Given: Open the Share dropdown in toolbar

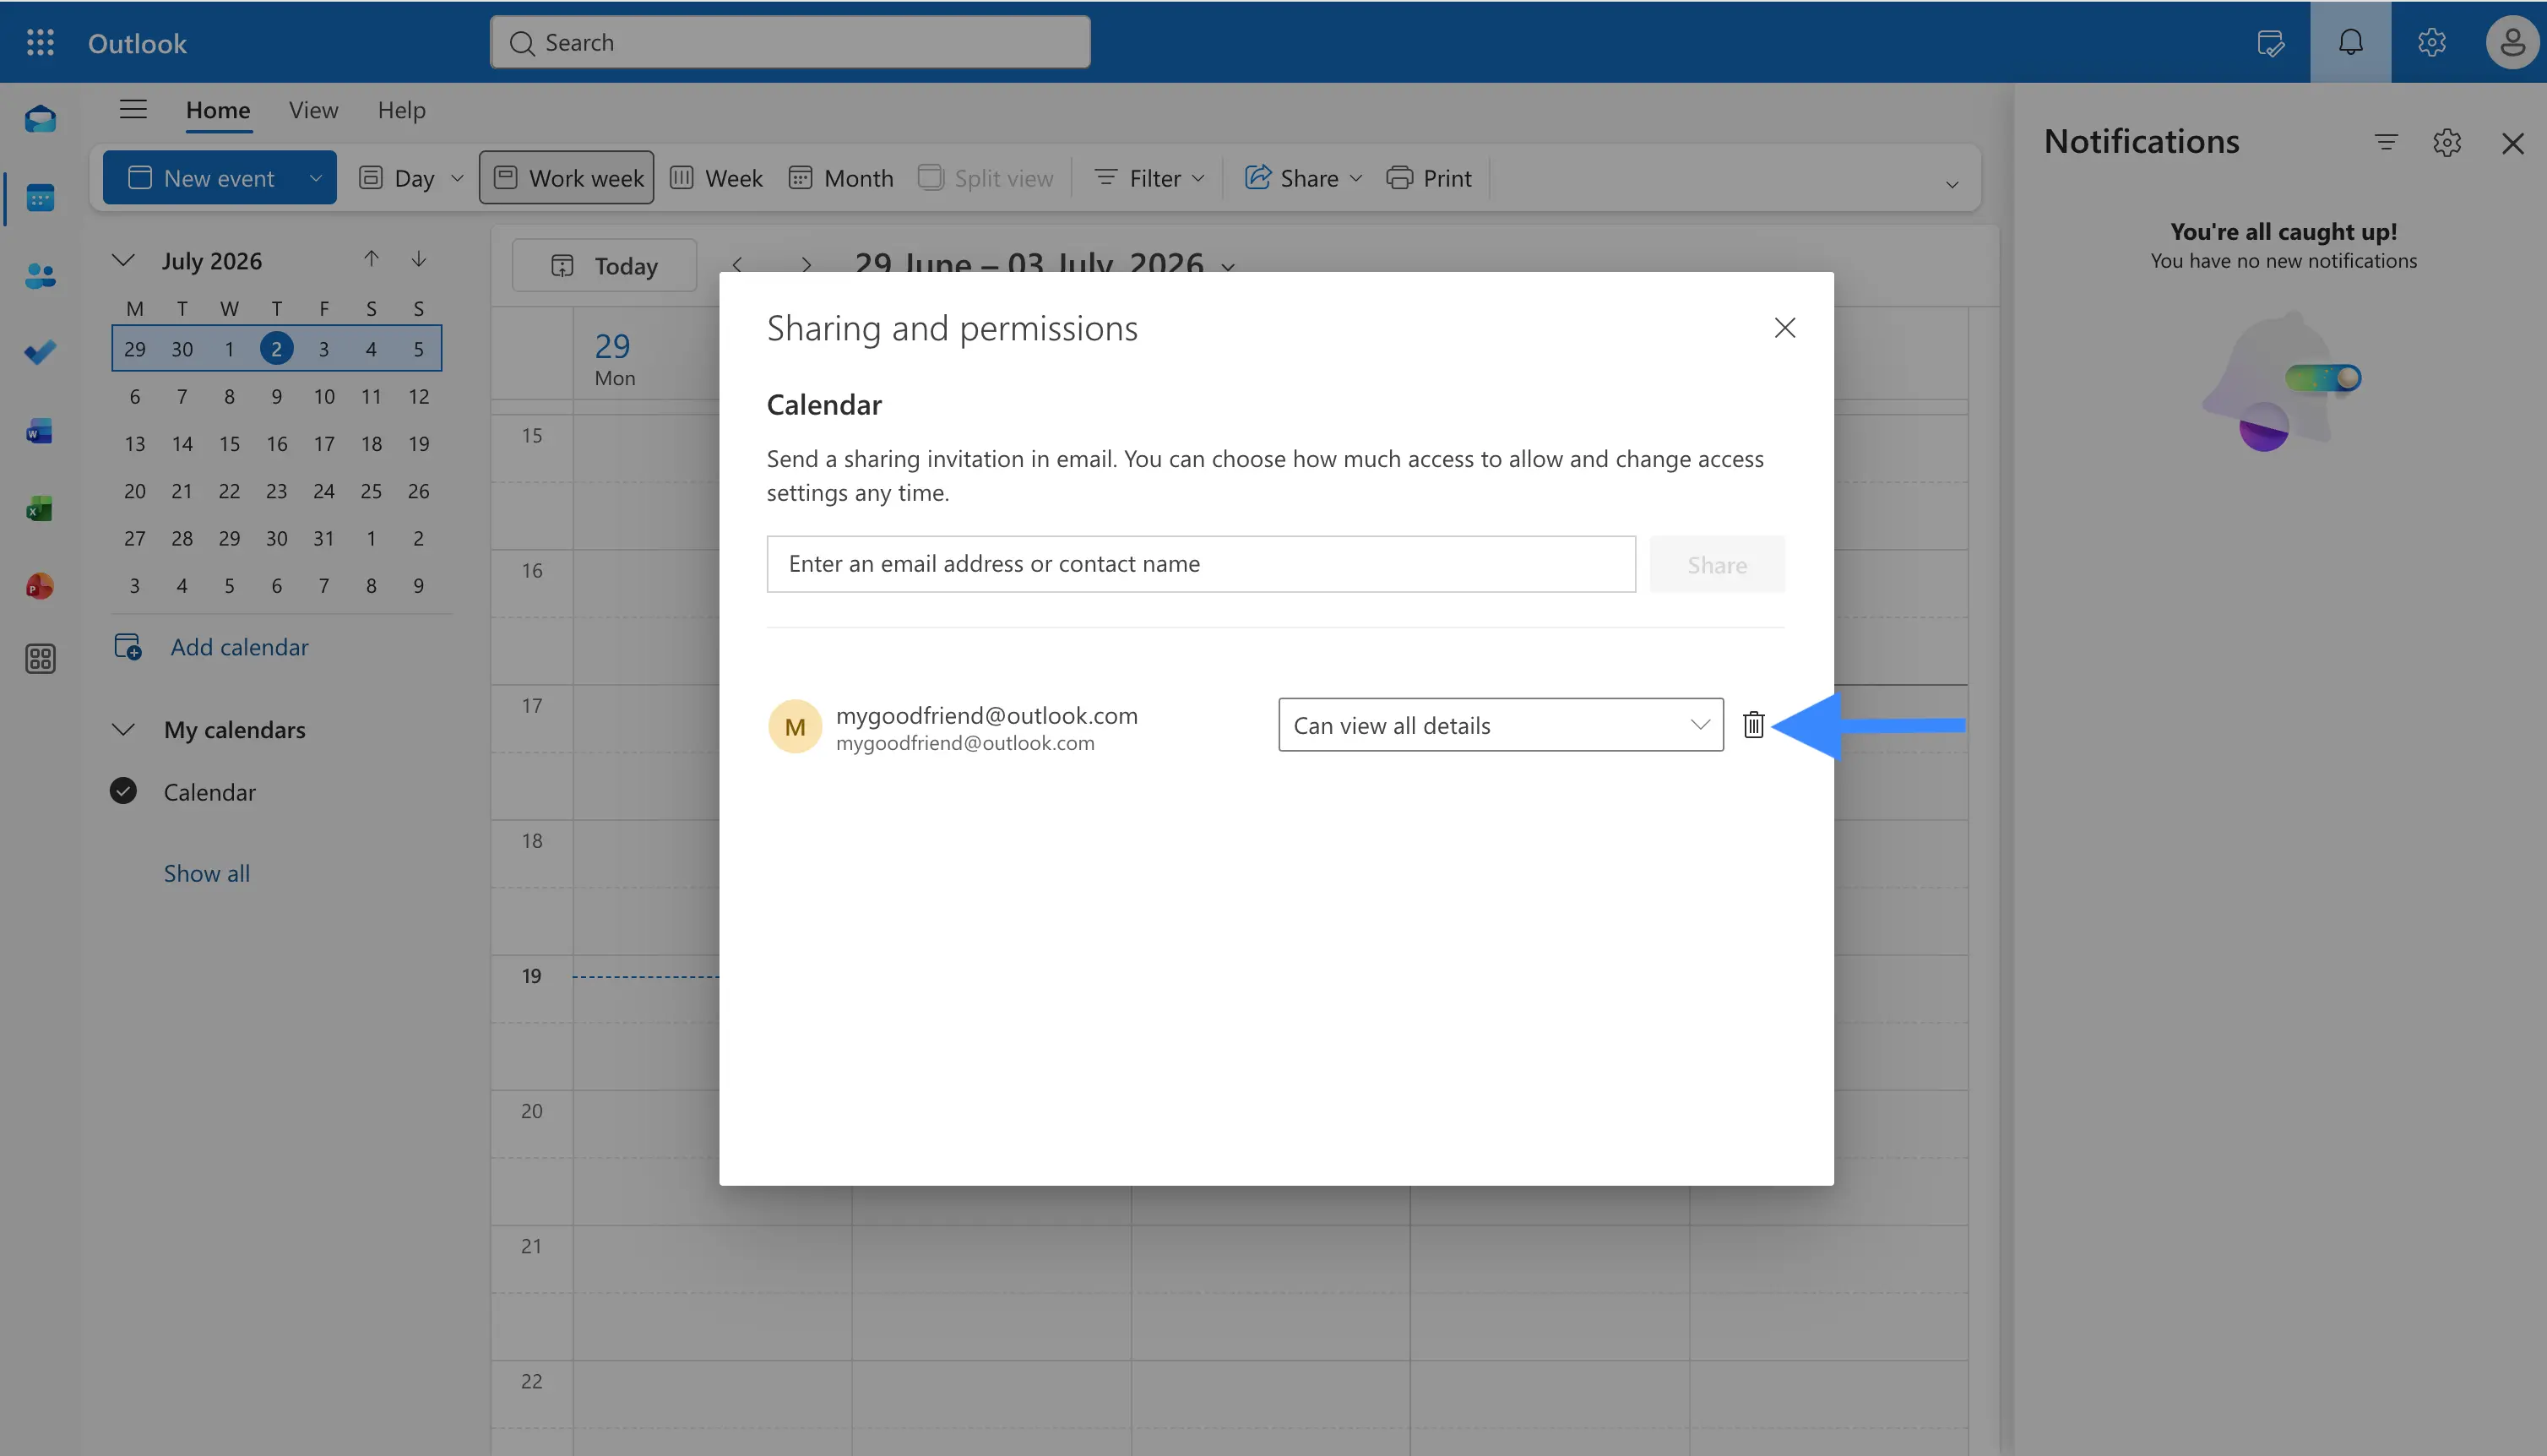Looking at the screenshot, I should click(1304, 178).
